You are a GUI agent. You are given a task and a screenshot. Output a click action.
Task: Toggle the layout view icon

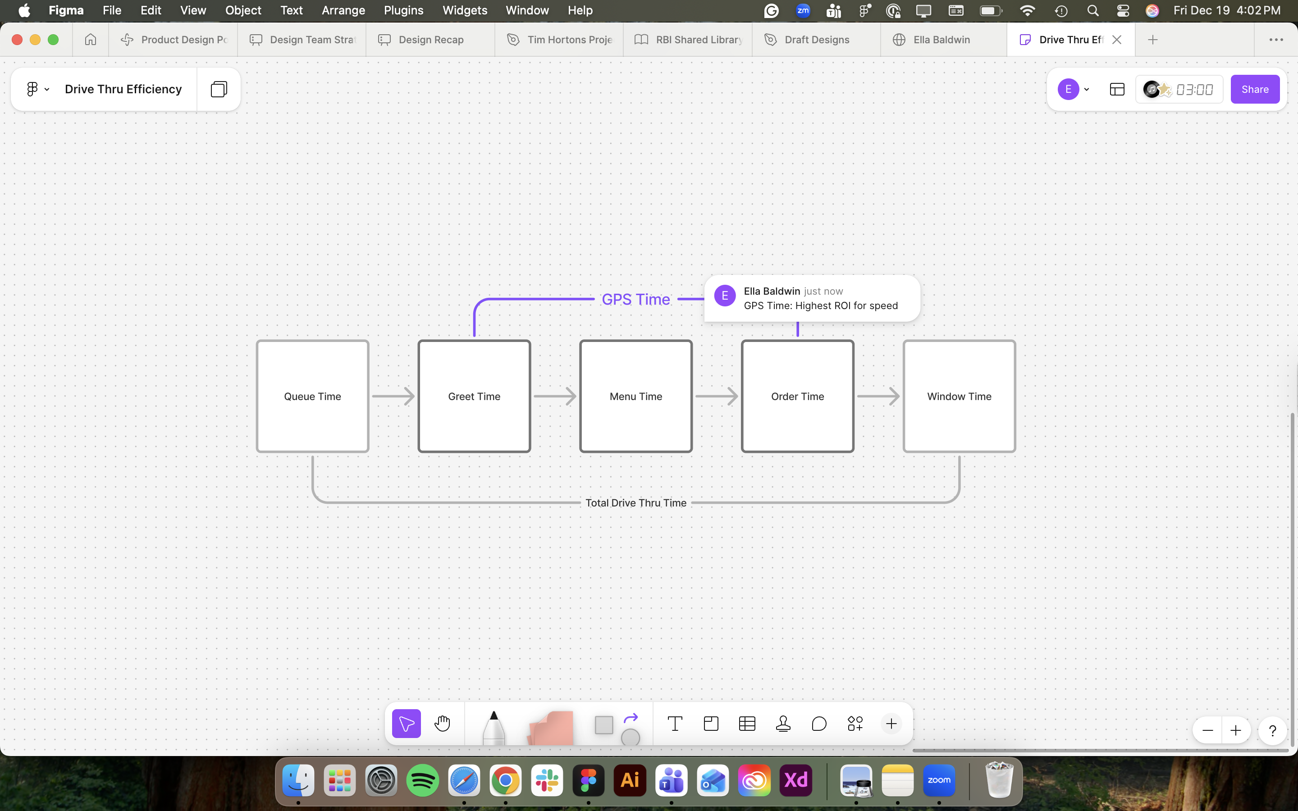point(1117,89)
